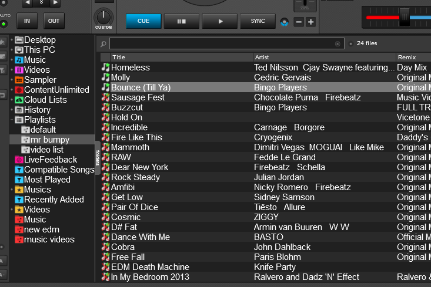This screenshot has width=431, height=287.
Task: Click the orange Sampler icon
Action: click(19, 80)
